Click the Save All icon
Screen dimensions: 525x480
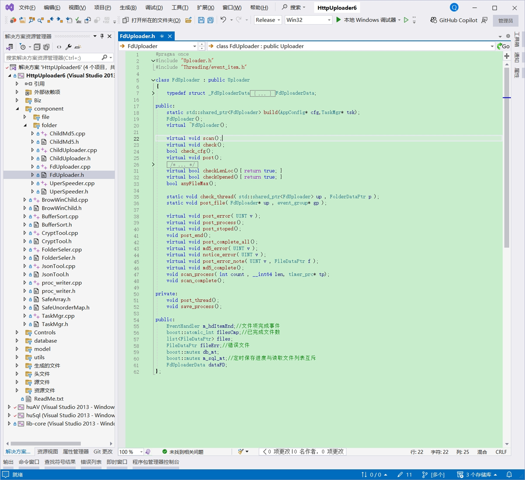click(210, 19)
